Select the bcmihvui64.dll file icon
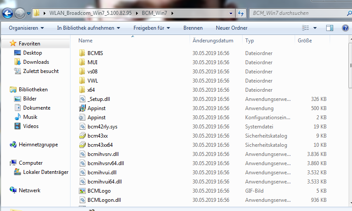 coord(82,182)
